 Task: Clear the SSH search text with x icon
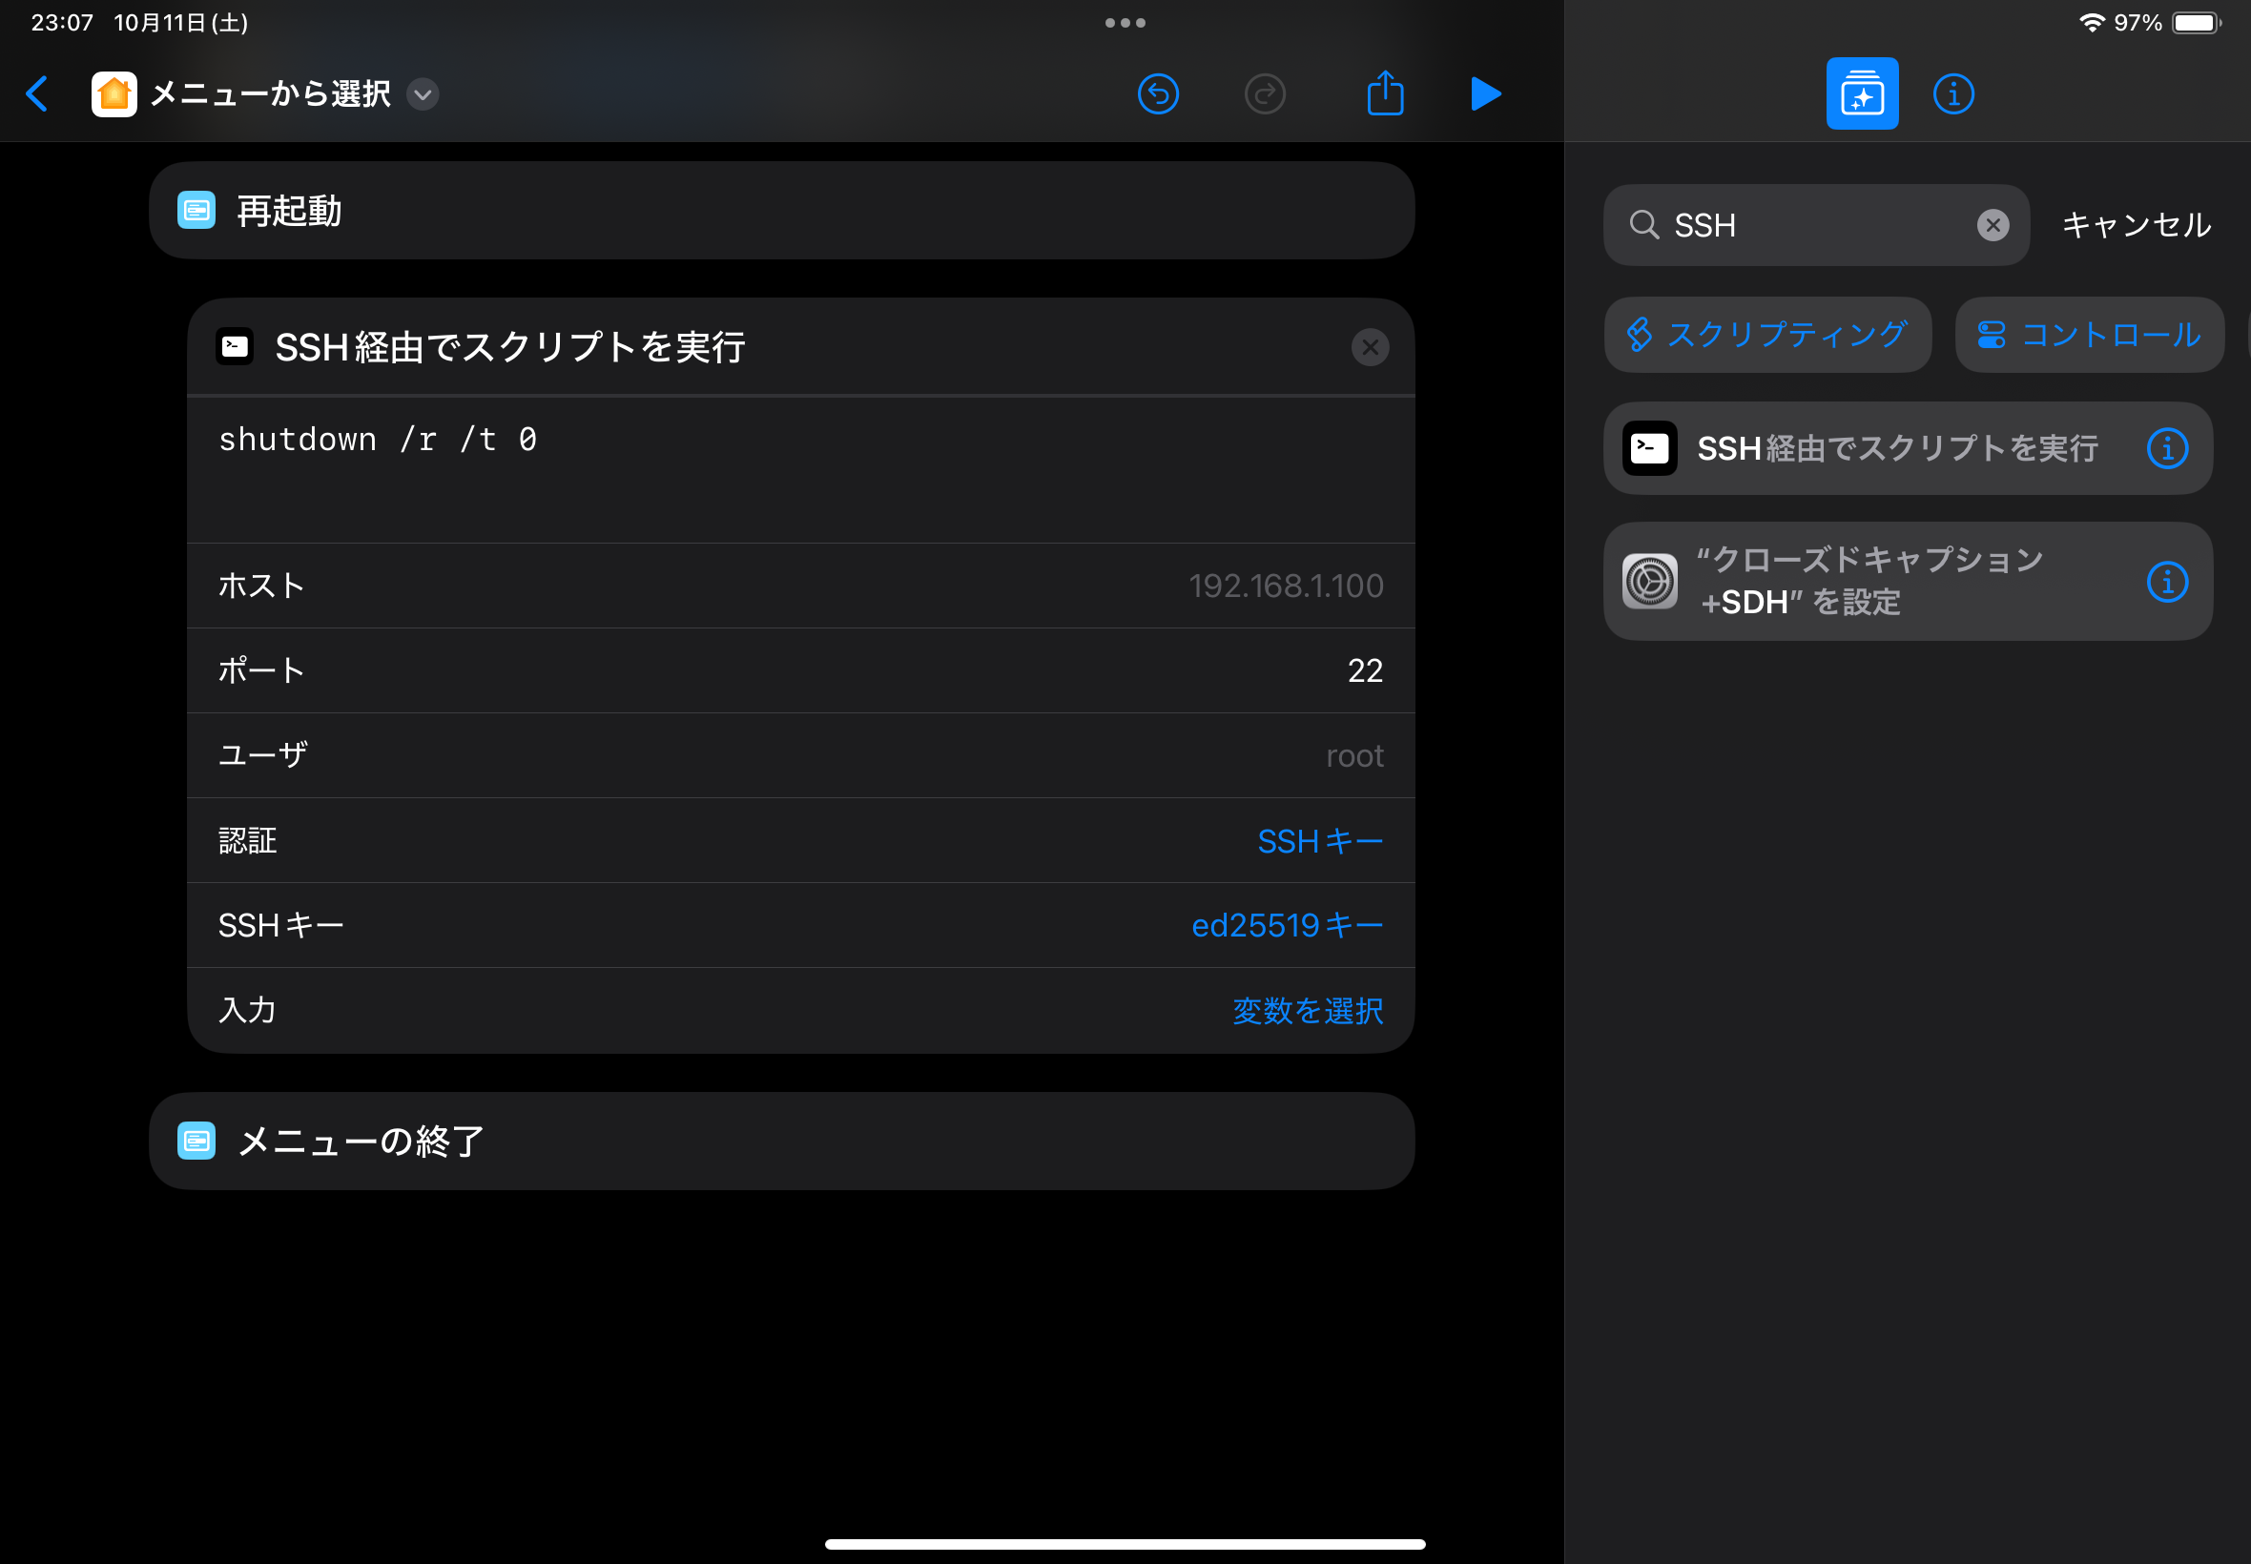point(1992,225)
